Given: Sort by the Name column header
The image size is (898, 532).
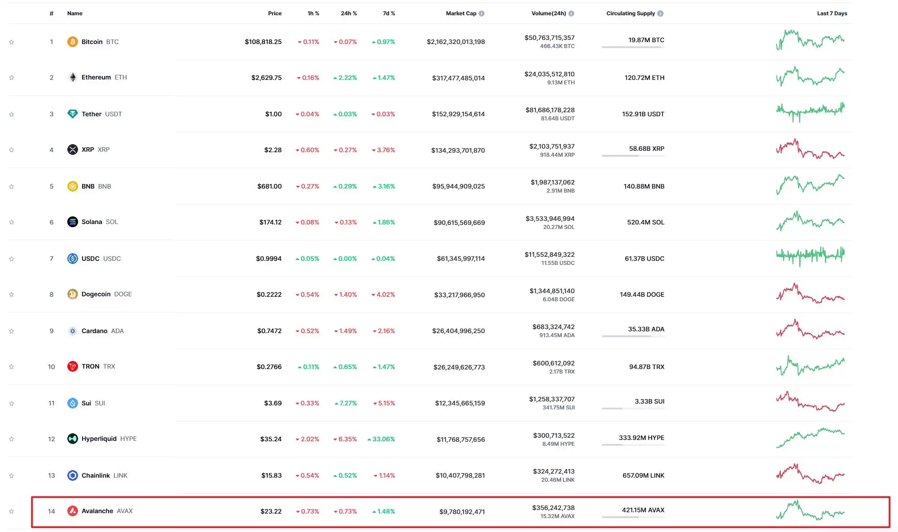Looking at the screenshot, I should click(x=74, y=13).
